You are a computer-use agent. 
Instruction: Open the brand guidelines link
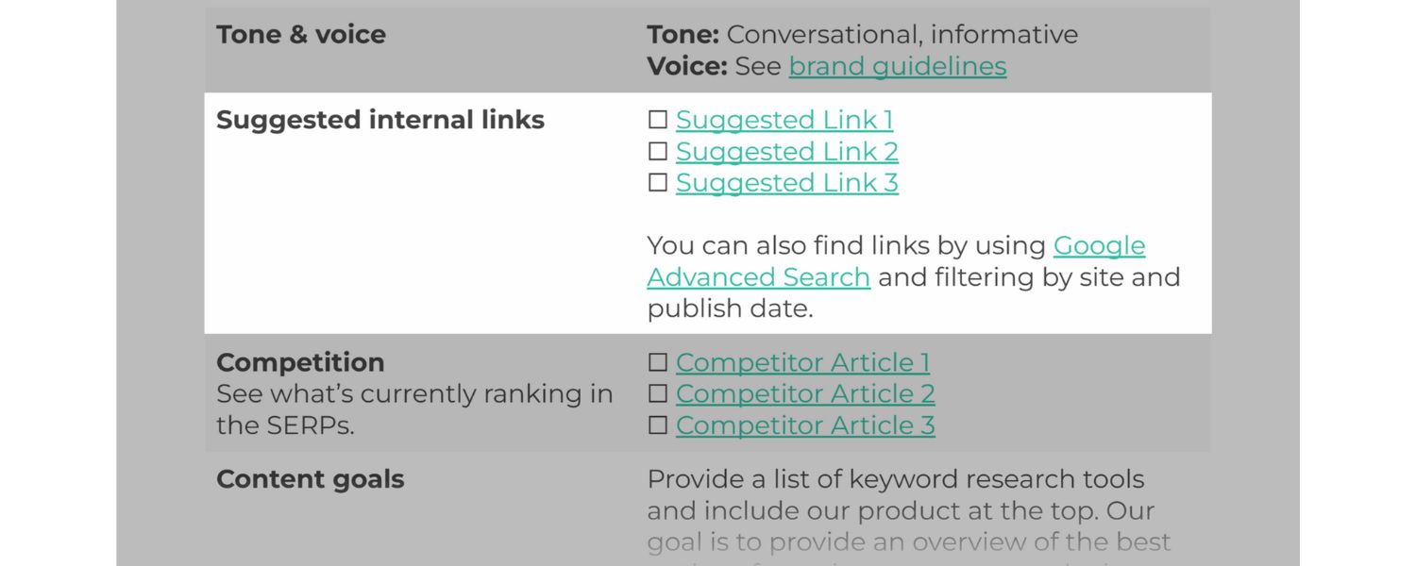pos(897,66)
